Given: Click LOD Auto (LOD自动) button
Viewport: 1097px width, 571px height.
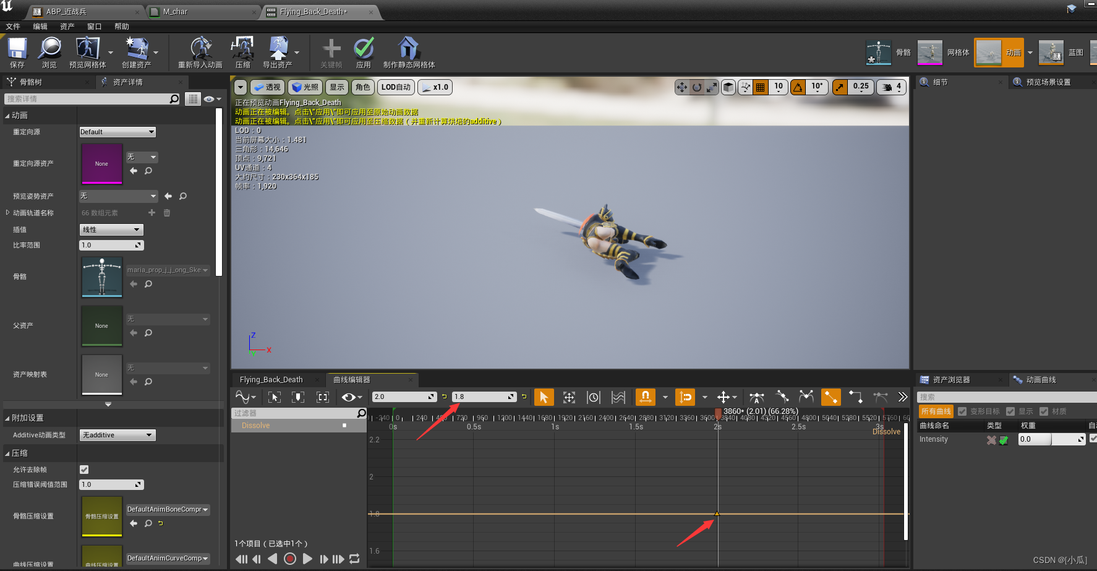Looking at the screenshot, I should point(396,87).
